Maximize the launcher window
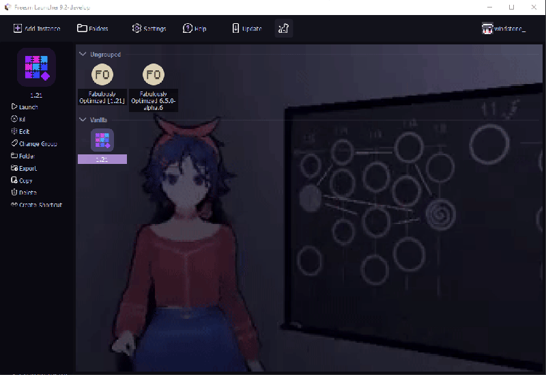The width and height of the screenshot is (546, 375). (x=511, y=7)
